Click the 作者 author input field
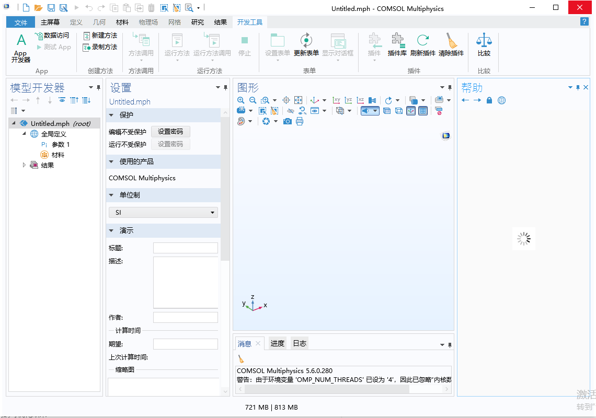 click(x=186, y=317)
